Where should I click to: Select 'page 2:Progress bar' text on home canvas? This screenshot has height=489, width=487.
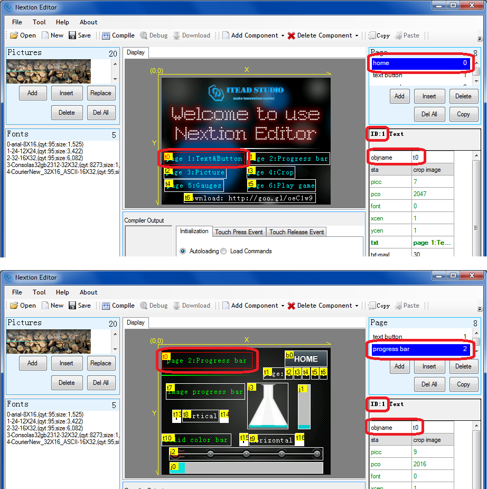click(x=289, y=159)
